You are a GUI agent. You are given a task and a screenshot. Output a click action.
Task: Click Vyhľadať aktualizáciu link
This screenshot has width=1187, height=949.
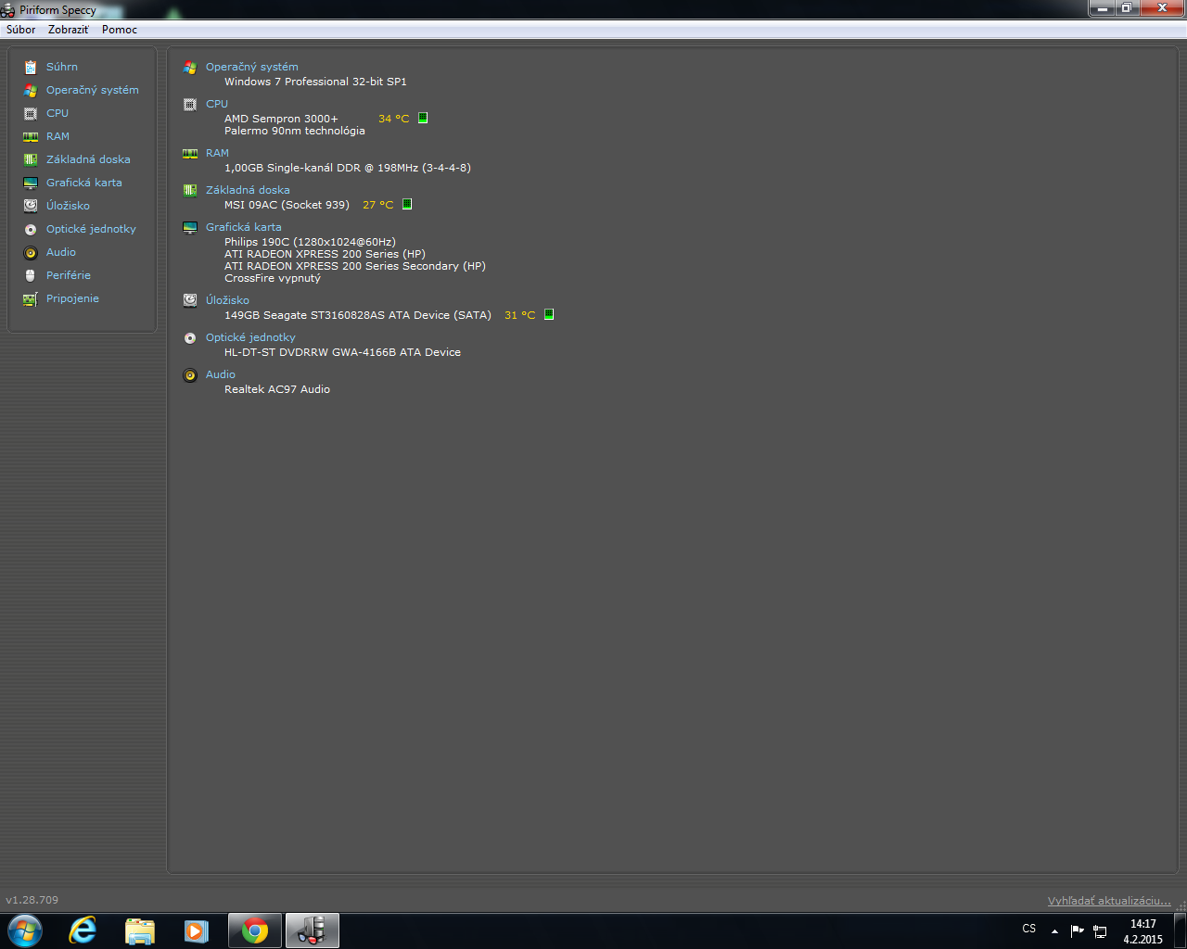[x=1109, y=901]
